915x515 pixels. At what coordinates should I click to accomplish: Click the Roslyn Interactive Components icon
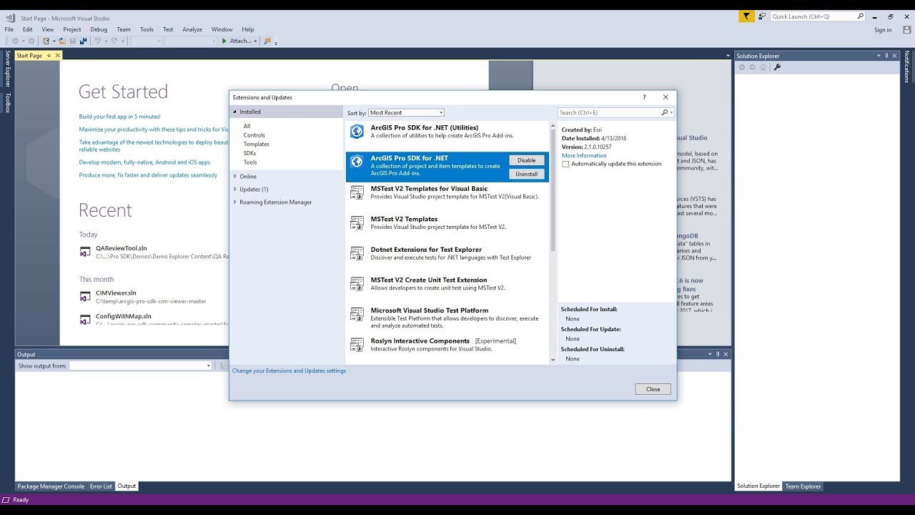(x=357, y=345)
